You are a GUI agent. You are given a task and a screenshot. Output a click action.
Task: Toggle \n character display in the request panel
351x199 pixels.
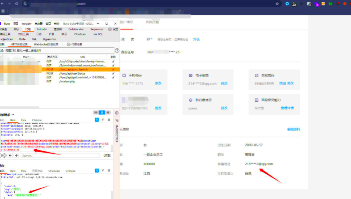click(x=103, y=119)
